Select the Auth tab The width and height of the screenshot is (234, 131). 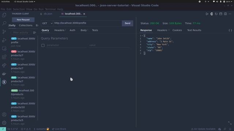click(72, 30)
